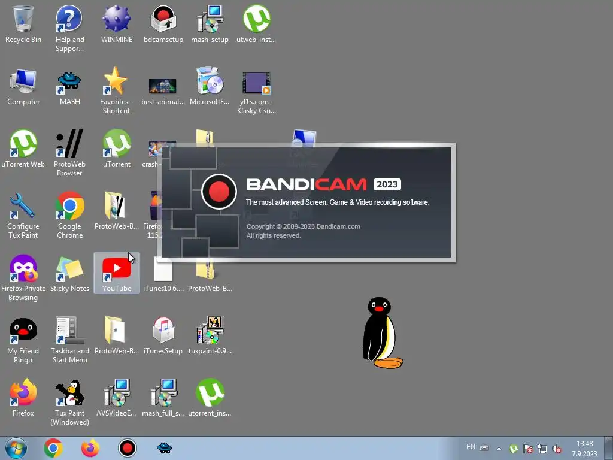Screen dimensions: 613x460
Task: Open the uTorrent tray icon
Action: click(514, 449)
